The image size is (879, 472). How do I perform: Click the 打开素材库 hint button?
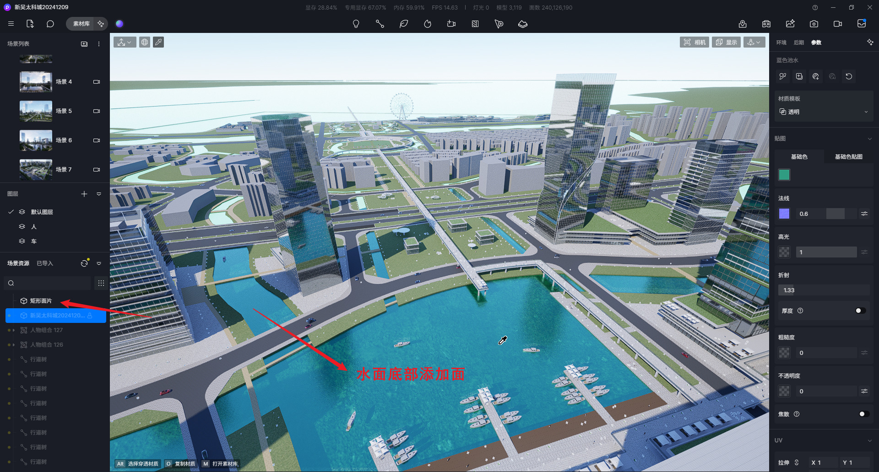coord(220,464)
